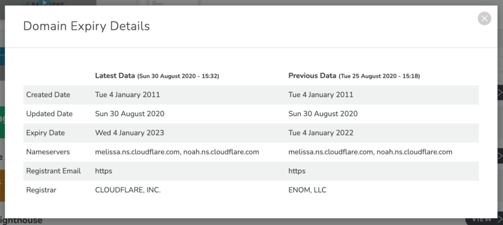Click the Latest Data timestamp "Sun 30 August 2020 - 15:32"
This screenshot has width=503, height=225.
click(x=178, y=76)
